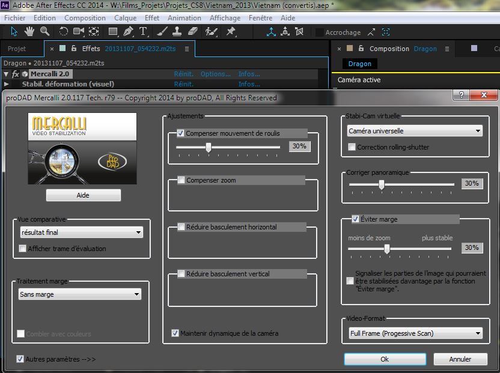Click Infos... for Stabil. déformation

pyautogui.click(x=249, y=84)
